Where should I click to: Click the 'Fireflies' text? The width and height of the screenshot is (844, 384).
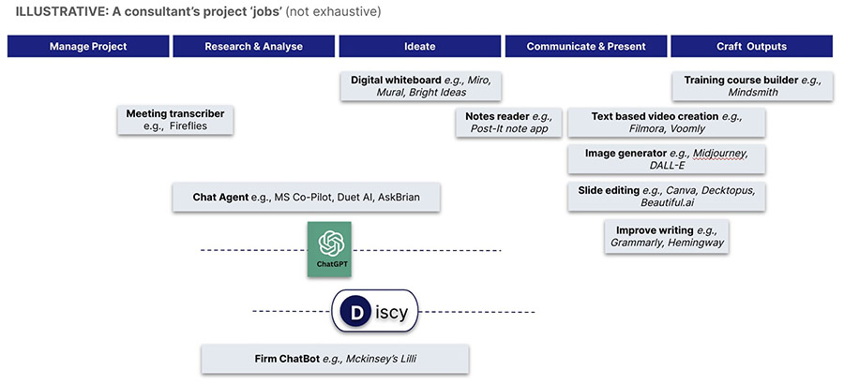pyautogui.click(x=188, y=126)
